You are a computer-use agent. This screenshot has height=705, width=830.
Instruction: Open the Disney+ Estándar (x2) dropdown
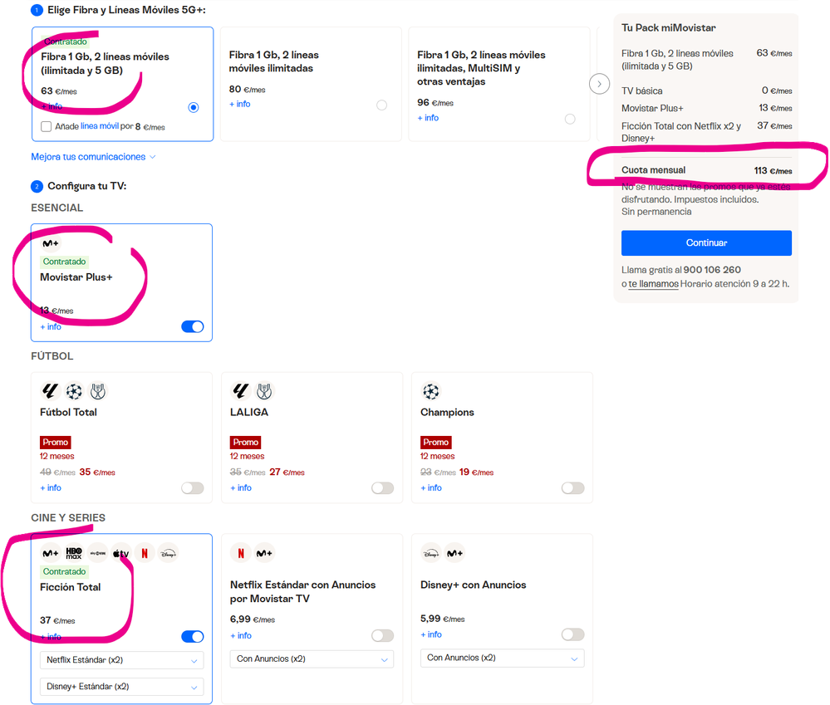pos(121,687)
